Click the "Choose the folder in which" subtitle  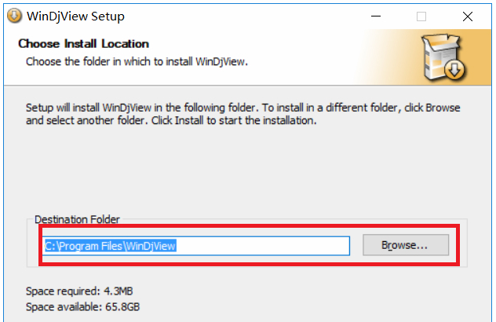(137, 60)
